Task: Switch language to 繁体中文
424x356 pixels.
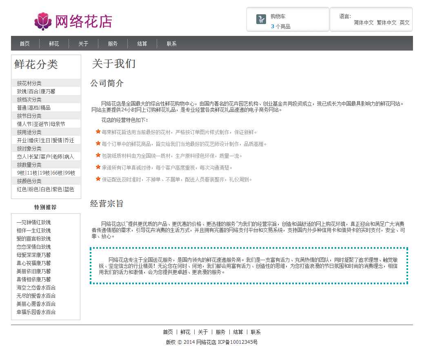Action: point(386,23)
